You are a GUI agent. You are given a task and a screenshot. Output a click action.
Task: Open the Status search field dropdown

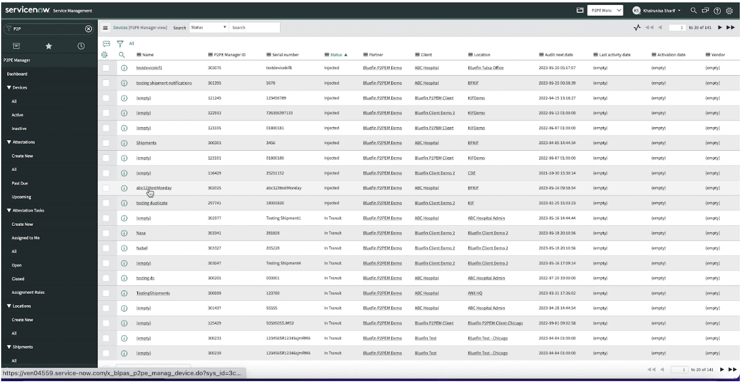coord(209,28)
